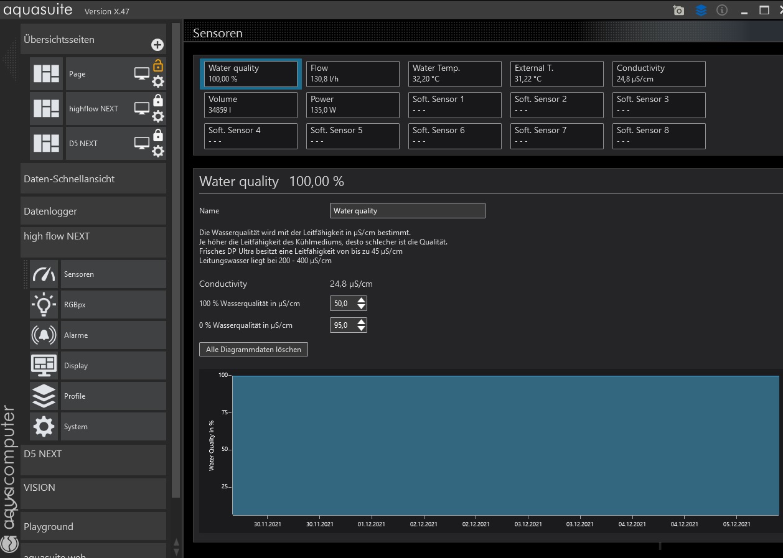Click the System gear icon
This screenshot has width=783, height=558.
coord(44,427)
